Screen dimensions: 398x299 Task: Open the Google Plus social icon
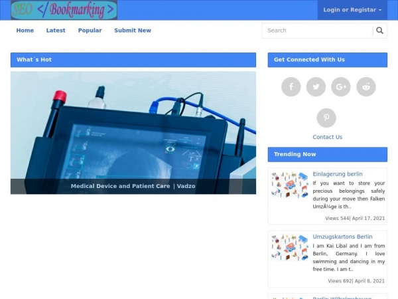click(x=341, y=86)
